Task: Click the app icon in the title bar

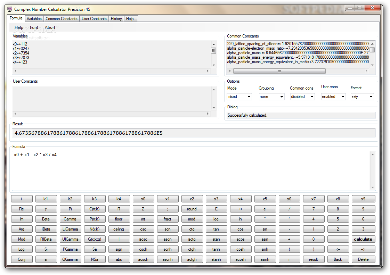Action: [x=10, y=9]
